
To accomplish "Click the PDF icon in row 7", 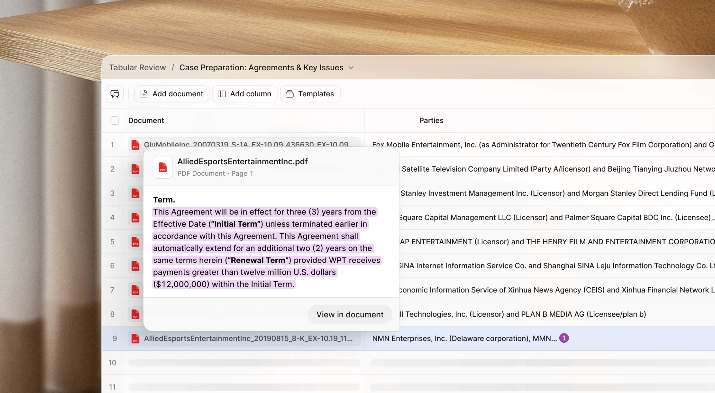I will (135, 290).
